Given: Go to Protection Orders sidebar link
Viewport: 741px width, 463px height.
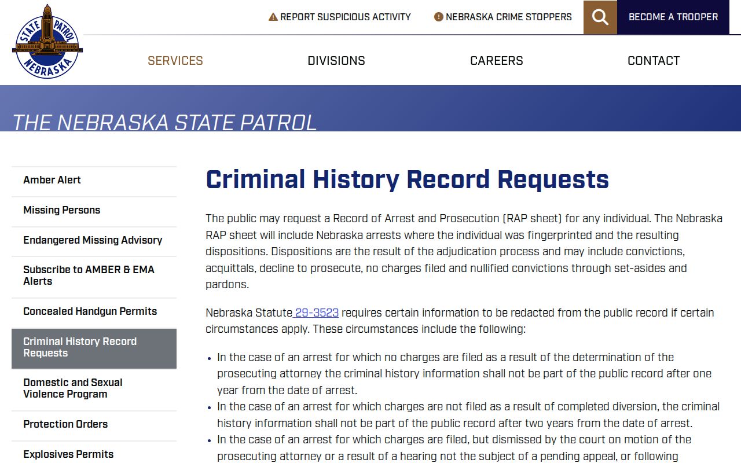Looking at the screenshot, I should 94,424.
